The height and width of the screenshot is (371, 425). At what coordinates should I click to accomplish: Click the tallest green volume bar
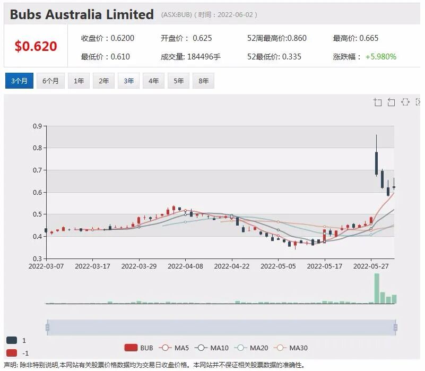[x=377, y=289]
